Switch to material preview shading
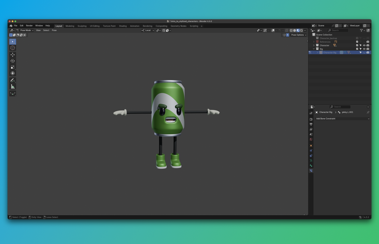The width and height of the screenshot is (379, 244). [298, 30]
